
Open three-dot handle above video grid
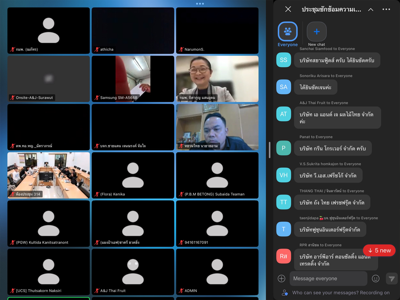click(200, 4)
